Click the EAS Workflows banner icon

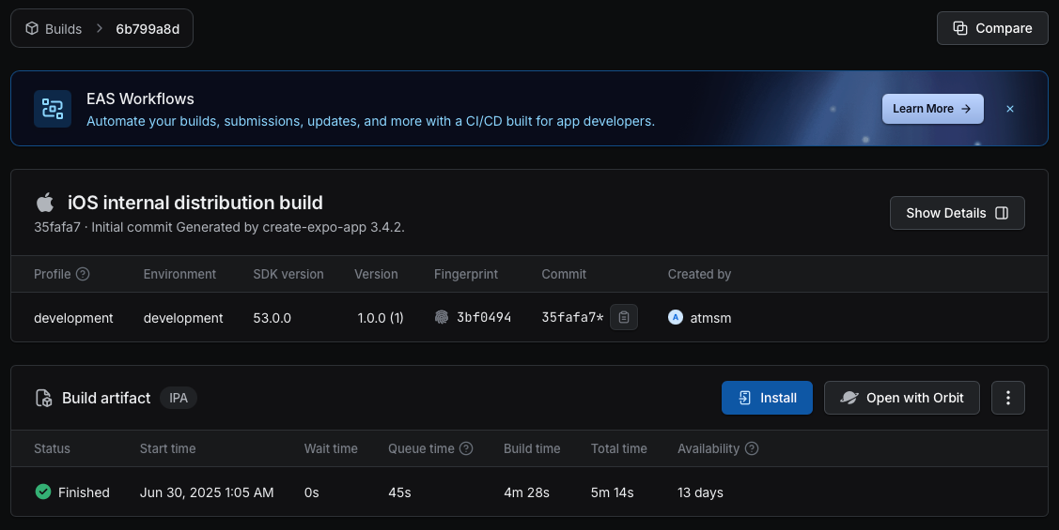(53, 109)
